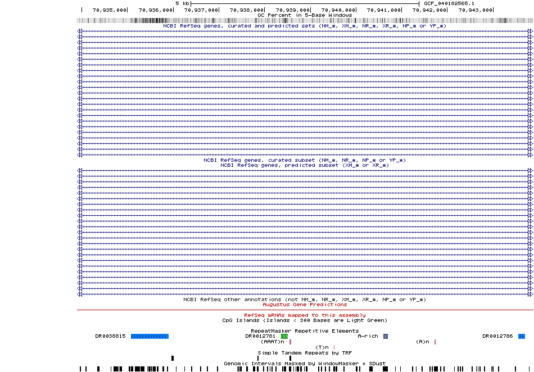Select the green DR0012781 repeat element

284,336
